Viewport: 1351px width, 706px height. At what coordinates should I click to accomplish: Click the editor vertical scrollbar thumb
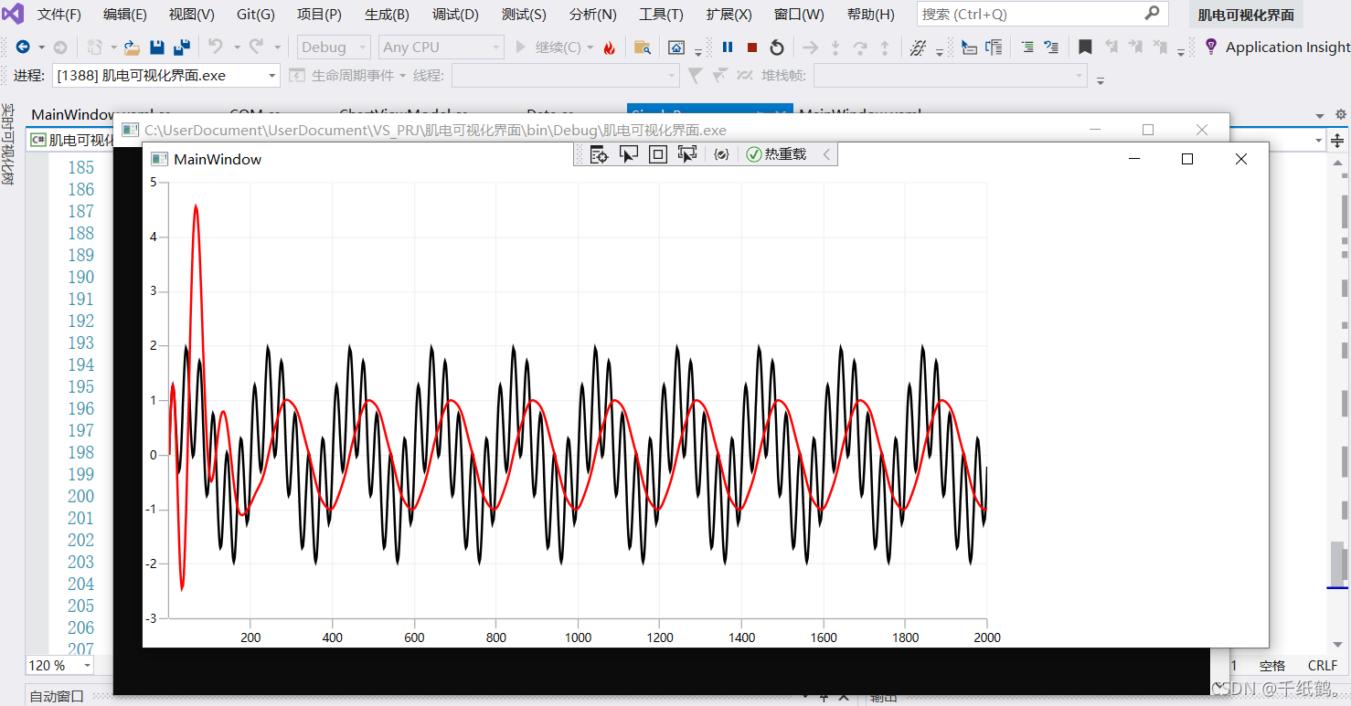pyautogui.click(x=1338, y=564)
